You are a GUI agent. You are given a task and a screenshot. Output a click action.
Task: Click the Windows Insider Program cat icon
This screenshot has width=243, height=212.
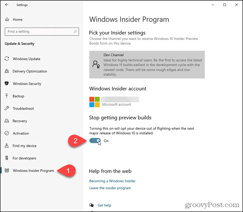pyautogui.click(x=7, y=171)
